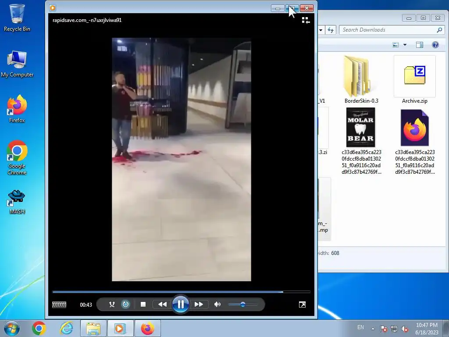Adjust the volume slider
The width and height of the screenshot is (449, 337).
(x=243, y=305)
